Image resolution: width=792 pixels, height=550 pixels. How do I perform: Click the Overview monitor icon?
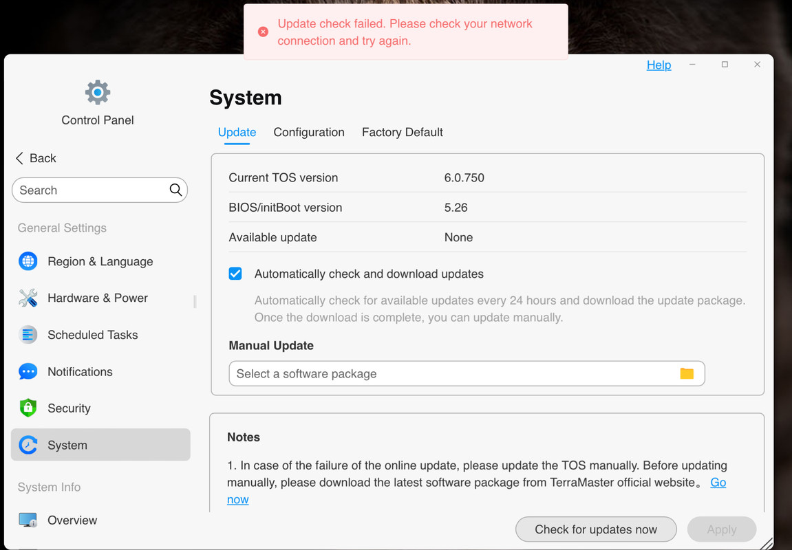pos(28,520)
